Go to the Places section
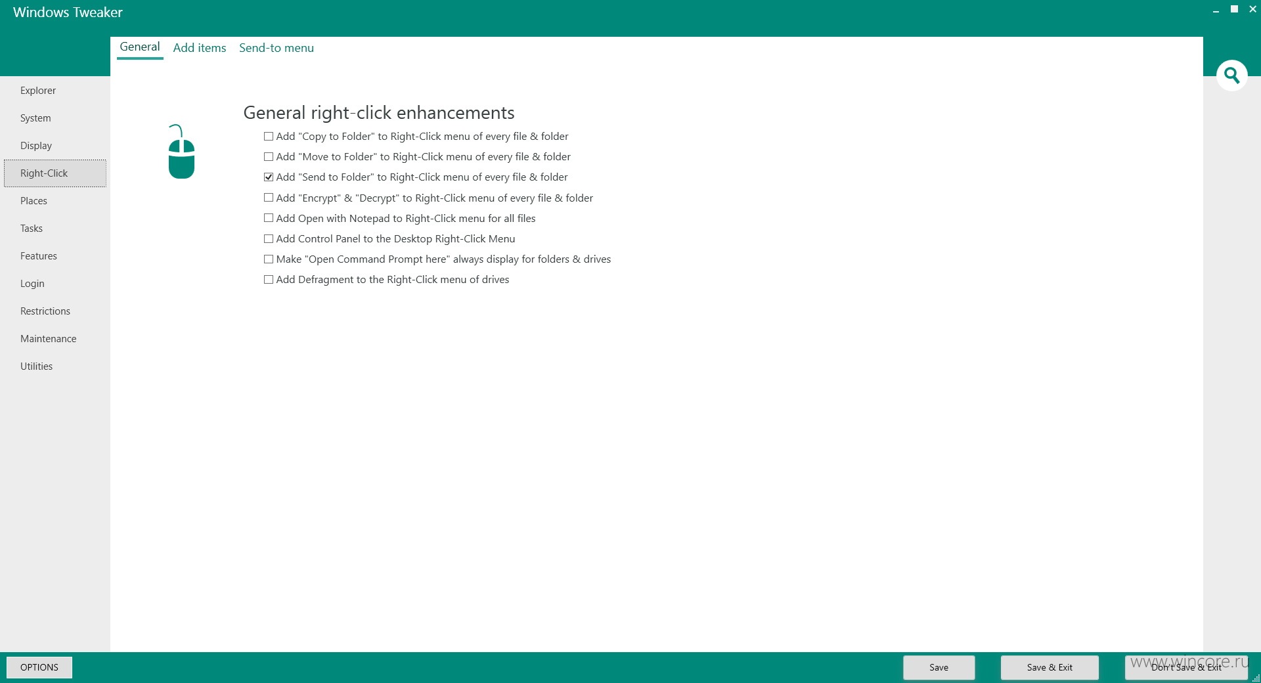 click(55, 201)
